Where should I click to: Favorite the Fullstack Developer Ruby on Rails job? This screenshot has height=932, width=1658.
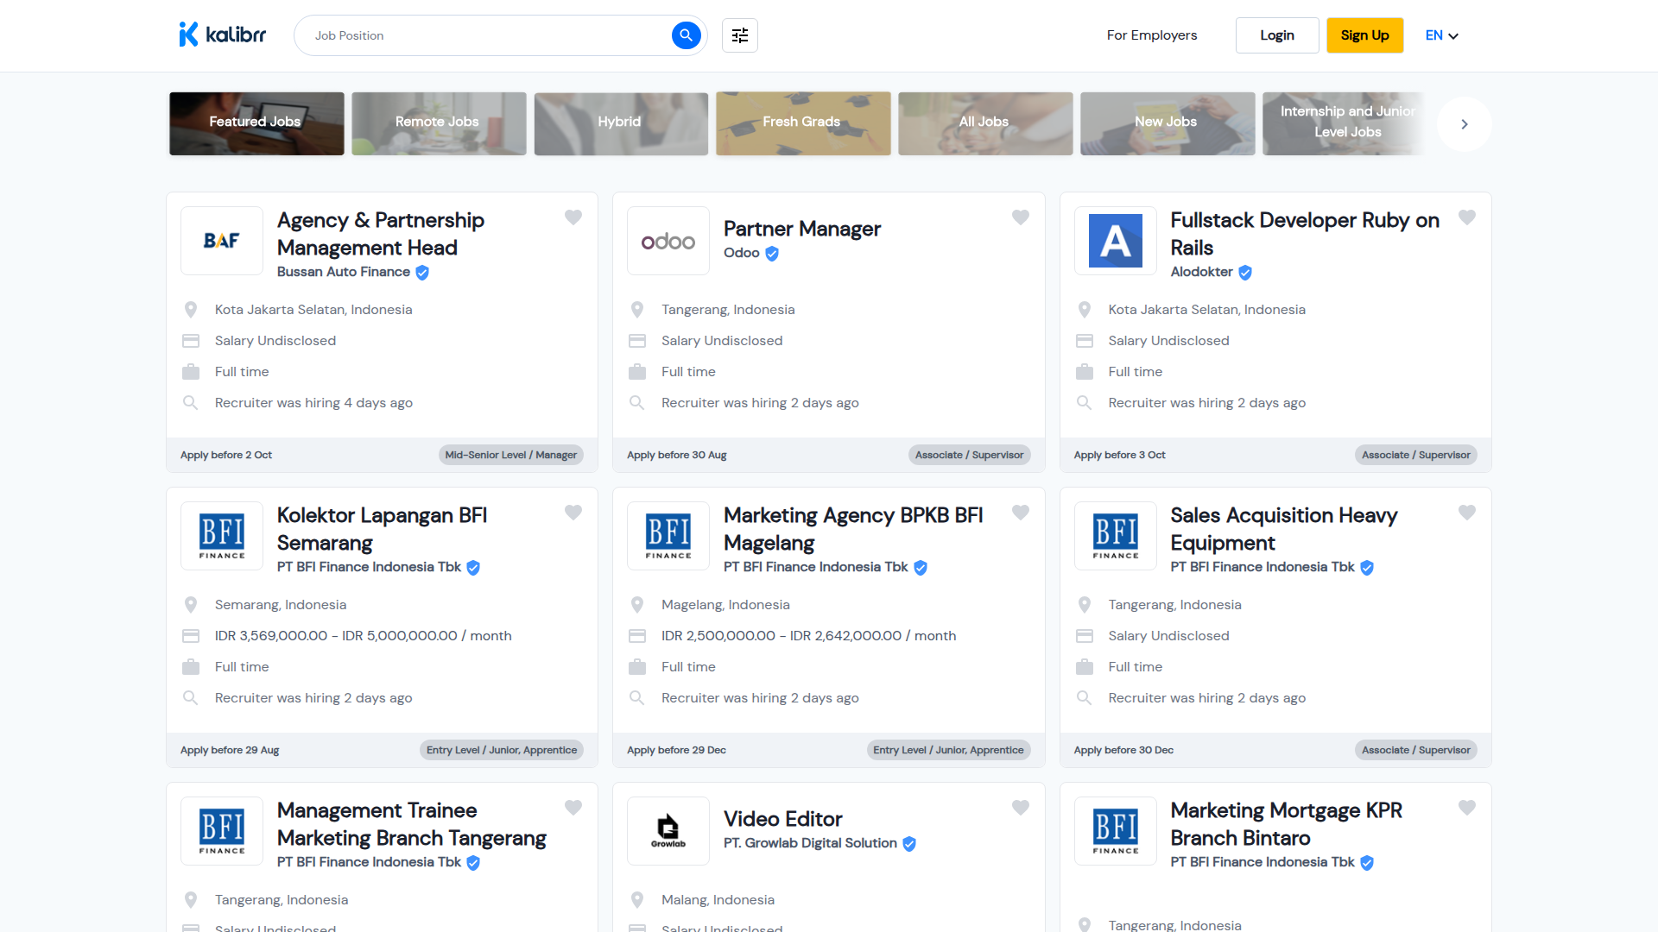point(1467,217)
